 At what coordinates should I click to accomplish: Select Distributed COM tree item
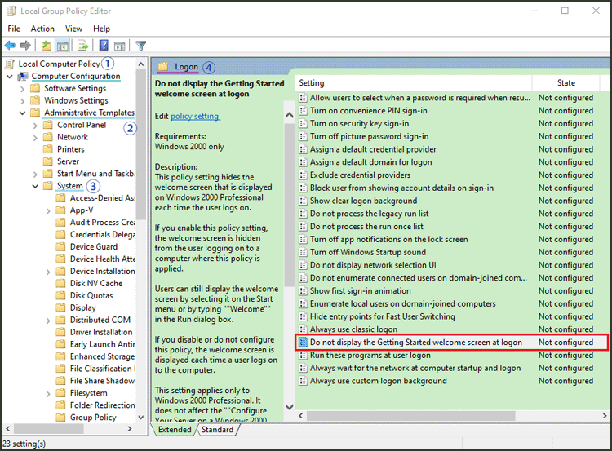click(x=100, y=320)
